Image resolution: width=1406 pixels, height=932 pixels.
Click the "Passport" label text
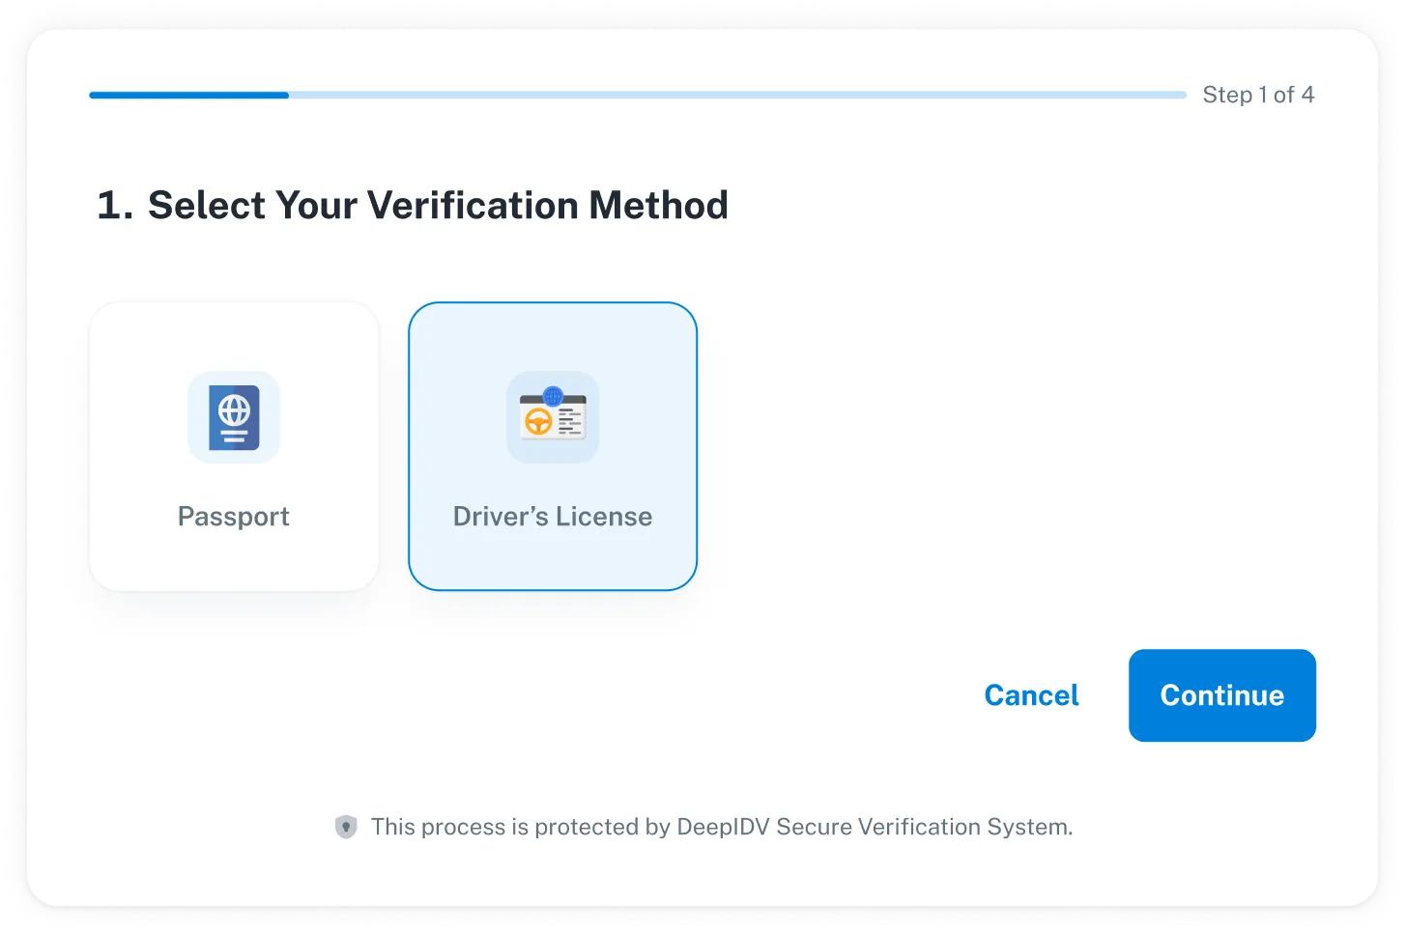(234, 517)
